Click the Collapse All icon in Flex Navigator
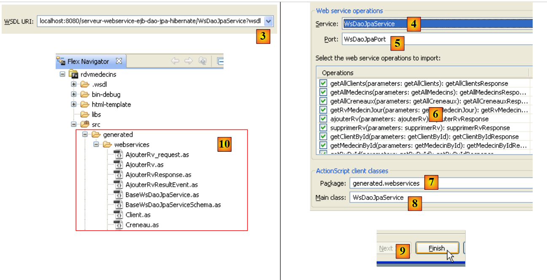547x280 pixels. coord(220,61)
